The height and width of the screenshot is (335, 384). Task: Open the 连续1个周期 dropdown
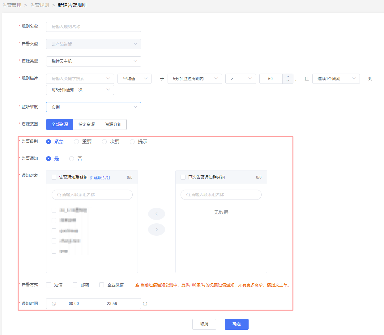pyautogui.click(x=336, y=79)
